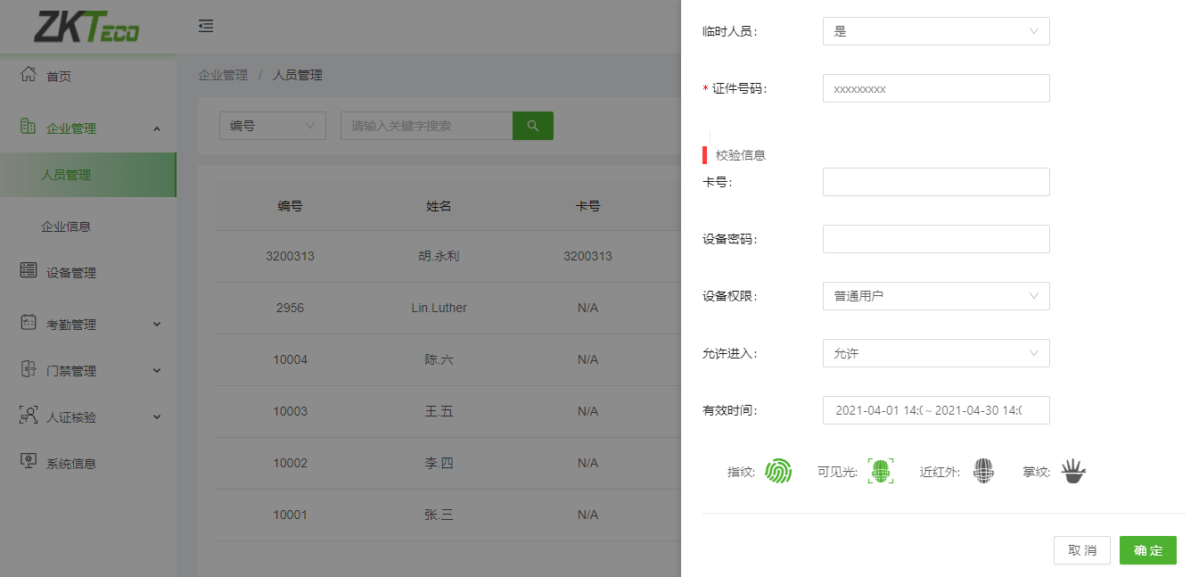Toggle the sidebar collapse menu icon
This screenshot has height=577, width=1199.
pyautogui.click(x=206, y=26)
